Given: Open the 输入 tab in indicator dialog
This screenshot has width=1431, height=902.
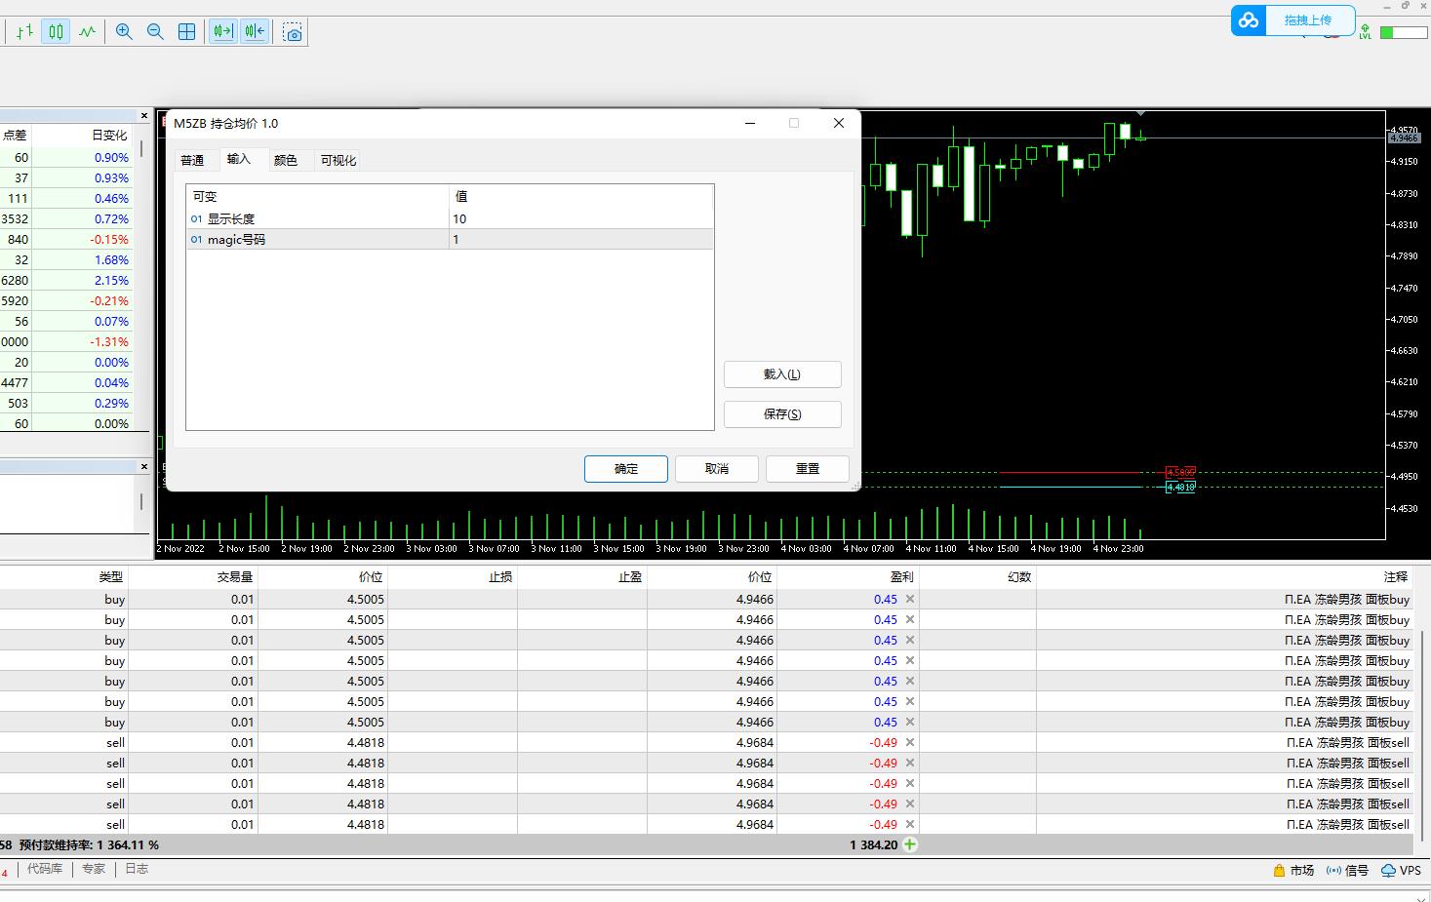Looking at the screenshot, I should 239,159.
